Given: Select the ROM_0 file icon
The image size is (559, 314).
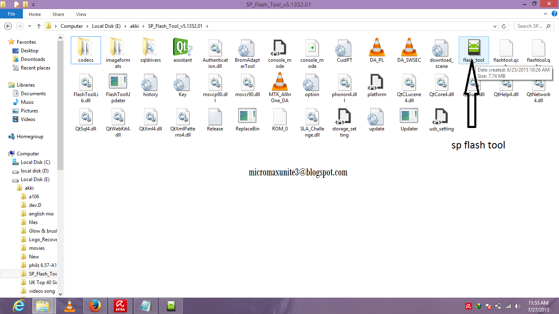Looking at the screenshot, I should click(x=279, y=116).
